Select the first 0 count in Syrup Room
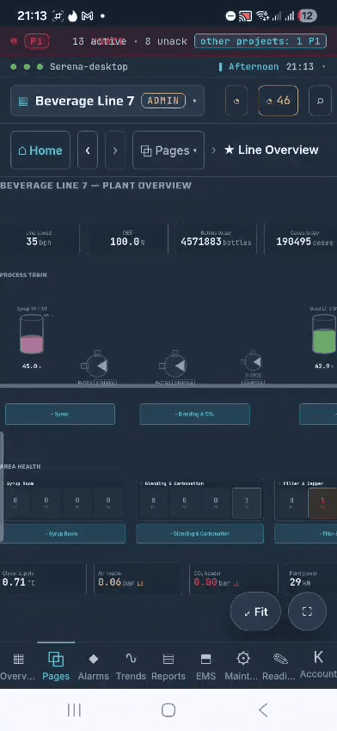 [x=15, y=503]
